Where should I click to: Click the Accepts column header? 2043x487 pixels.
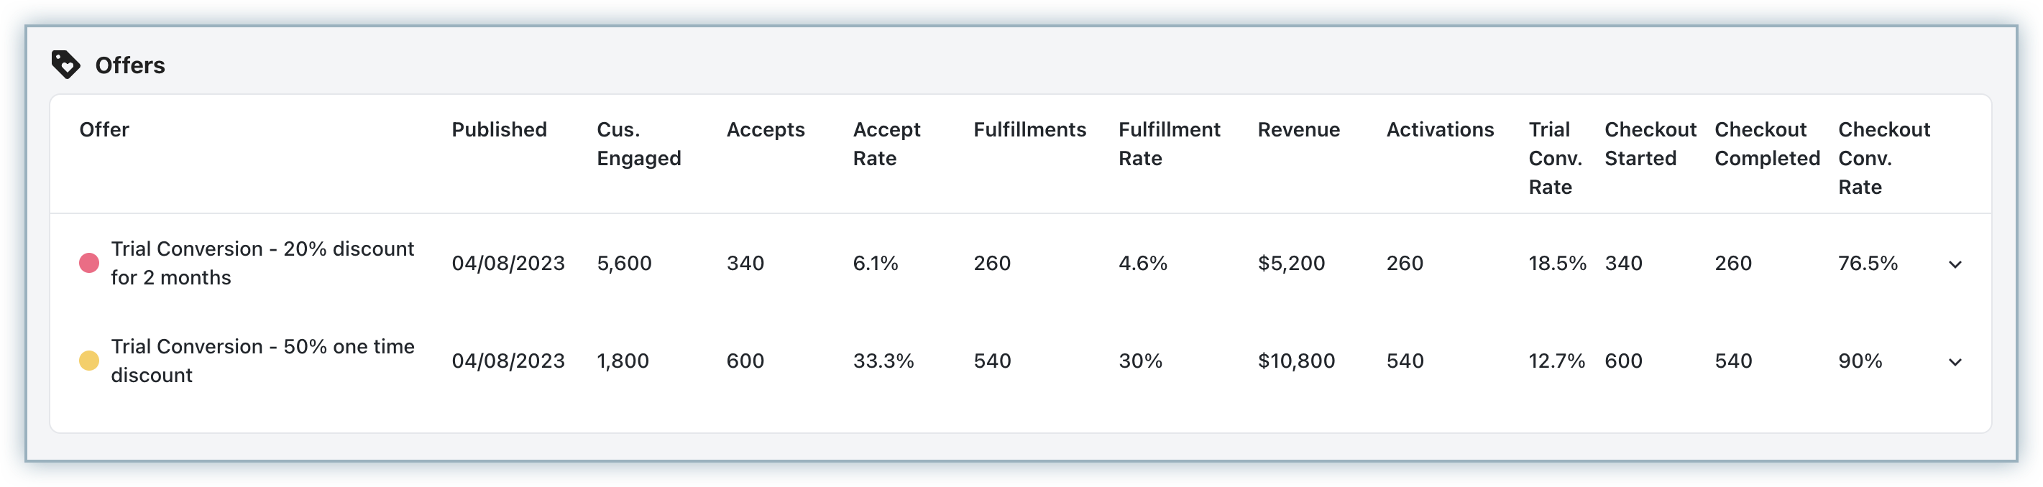pyautogui.click(x=766, y=130)
